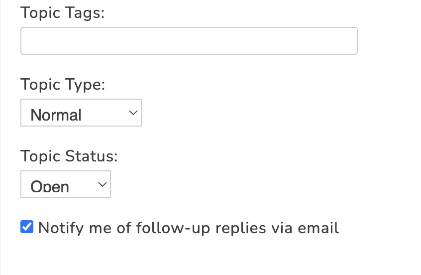Viewport: 421px width, 275px height.
Task: Click the "Topic Status:" label
Action: (x=69, y=156)
